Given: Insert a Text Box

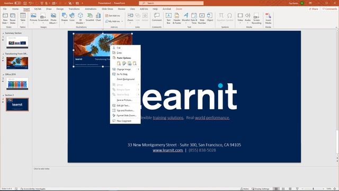Looking at the screenshot, I should [168, 19].
